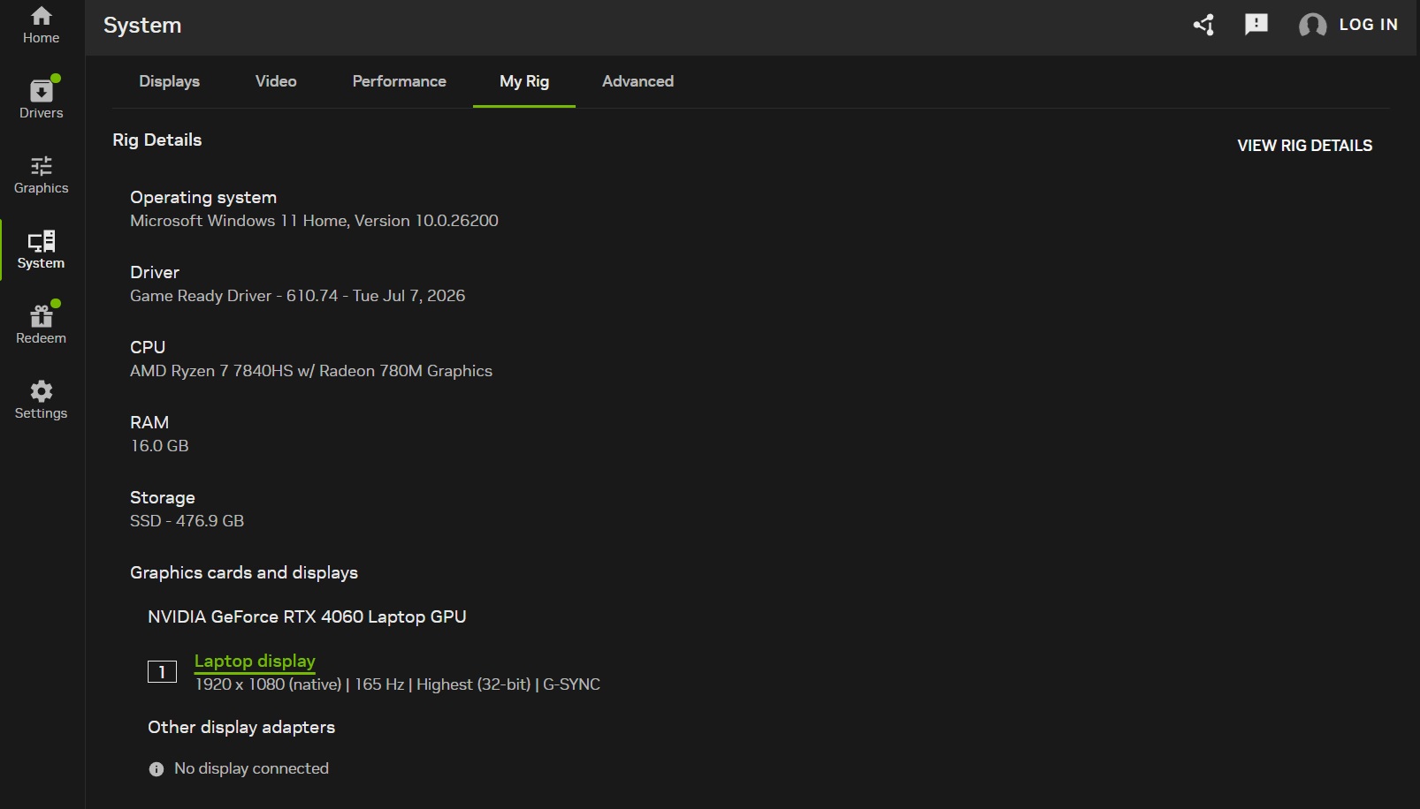This screenshot has height=809, width=1420.
Task: Switch to the Displays tab
Action: pyautogui.click(x=169, y=81)
